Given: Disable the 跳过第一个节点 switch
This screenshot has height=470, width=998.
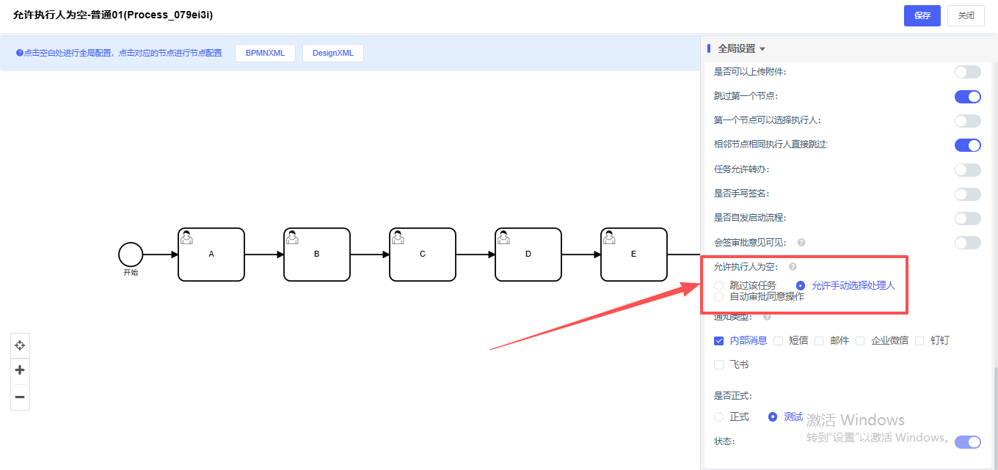Looking at the screenshot, I should pyautogui.click(x=967, y=97).
